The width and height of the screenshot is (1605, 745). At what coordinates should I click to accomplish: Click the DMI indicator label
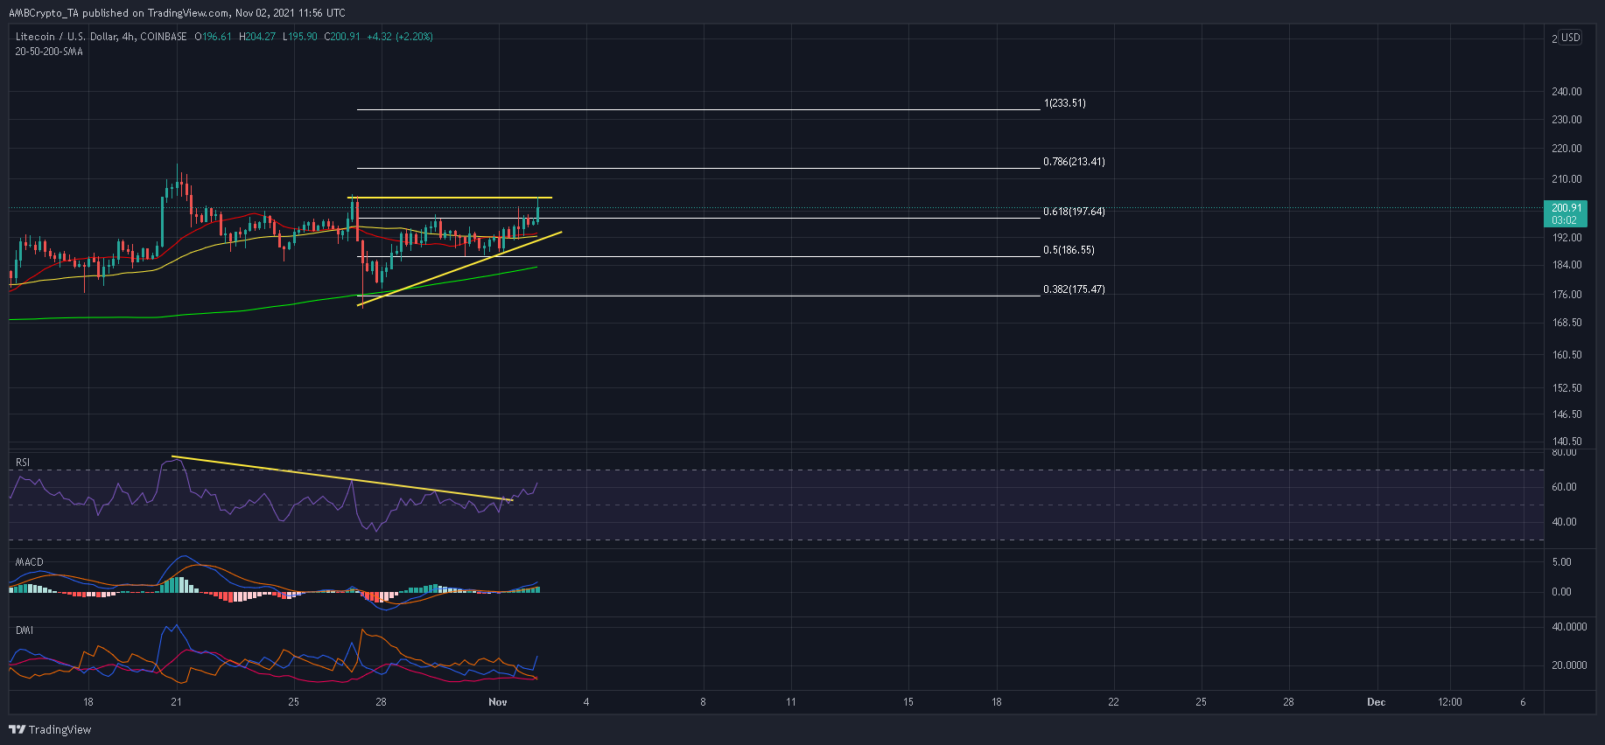coord(25,630)
